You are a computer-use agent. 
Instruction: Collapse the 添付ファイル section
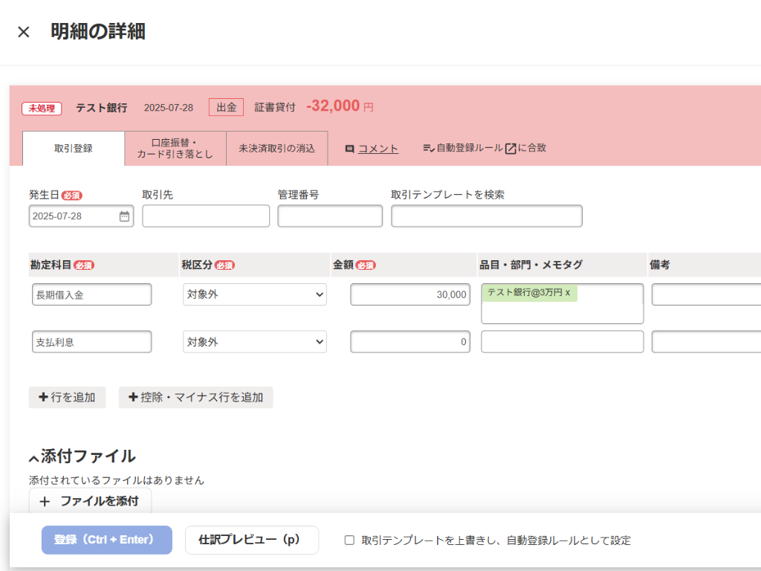[33, 458]
